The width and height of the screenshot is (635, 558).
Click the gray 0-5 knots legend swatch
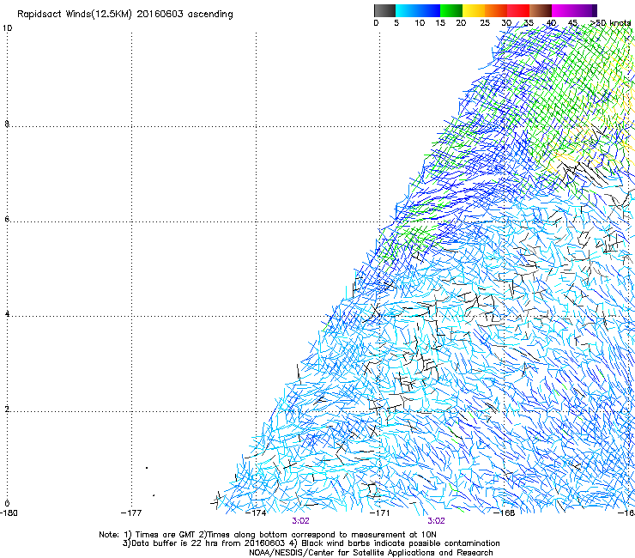coord(384,10)
